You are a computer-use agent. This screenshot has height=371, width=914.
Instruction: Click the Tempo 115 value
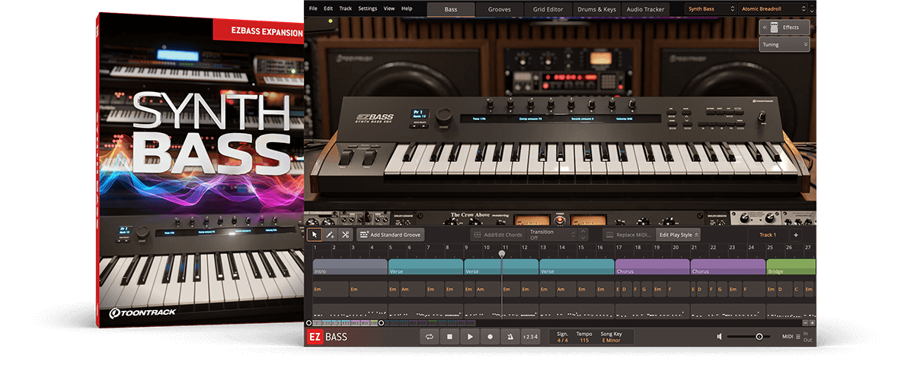click(x=583, y=341)
